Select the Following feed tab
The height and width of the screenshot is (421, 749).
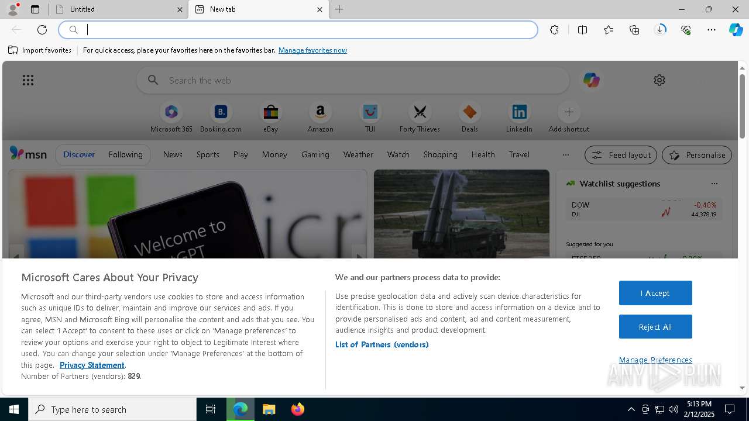(x=125, y=154)
